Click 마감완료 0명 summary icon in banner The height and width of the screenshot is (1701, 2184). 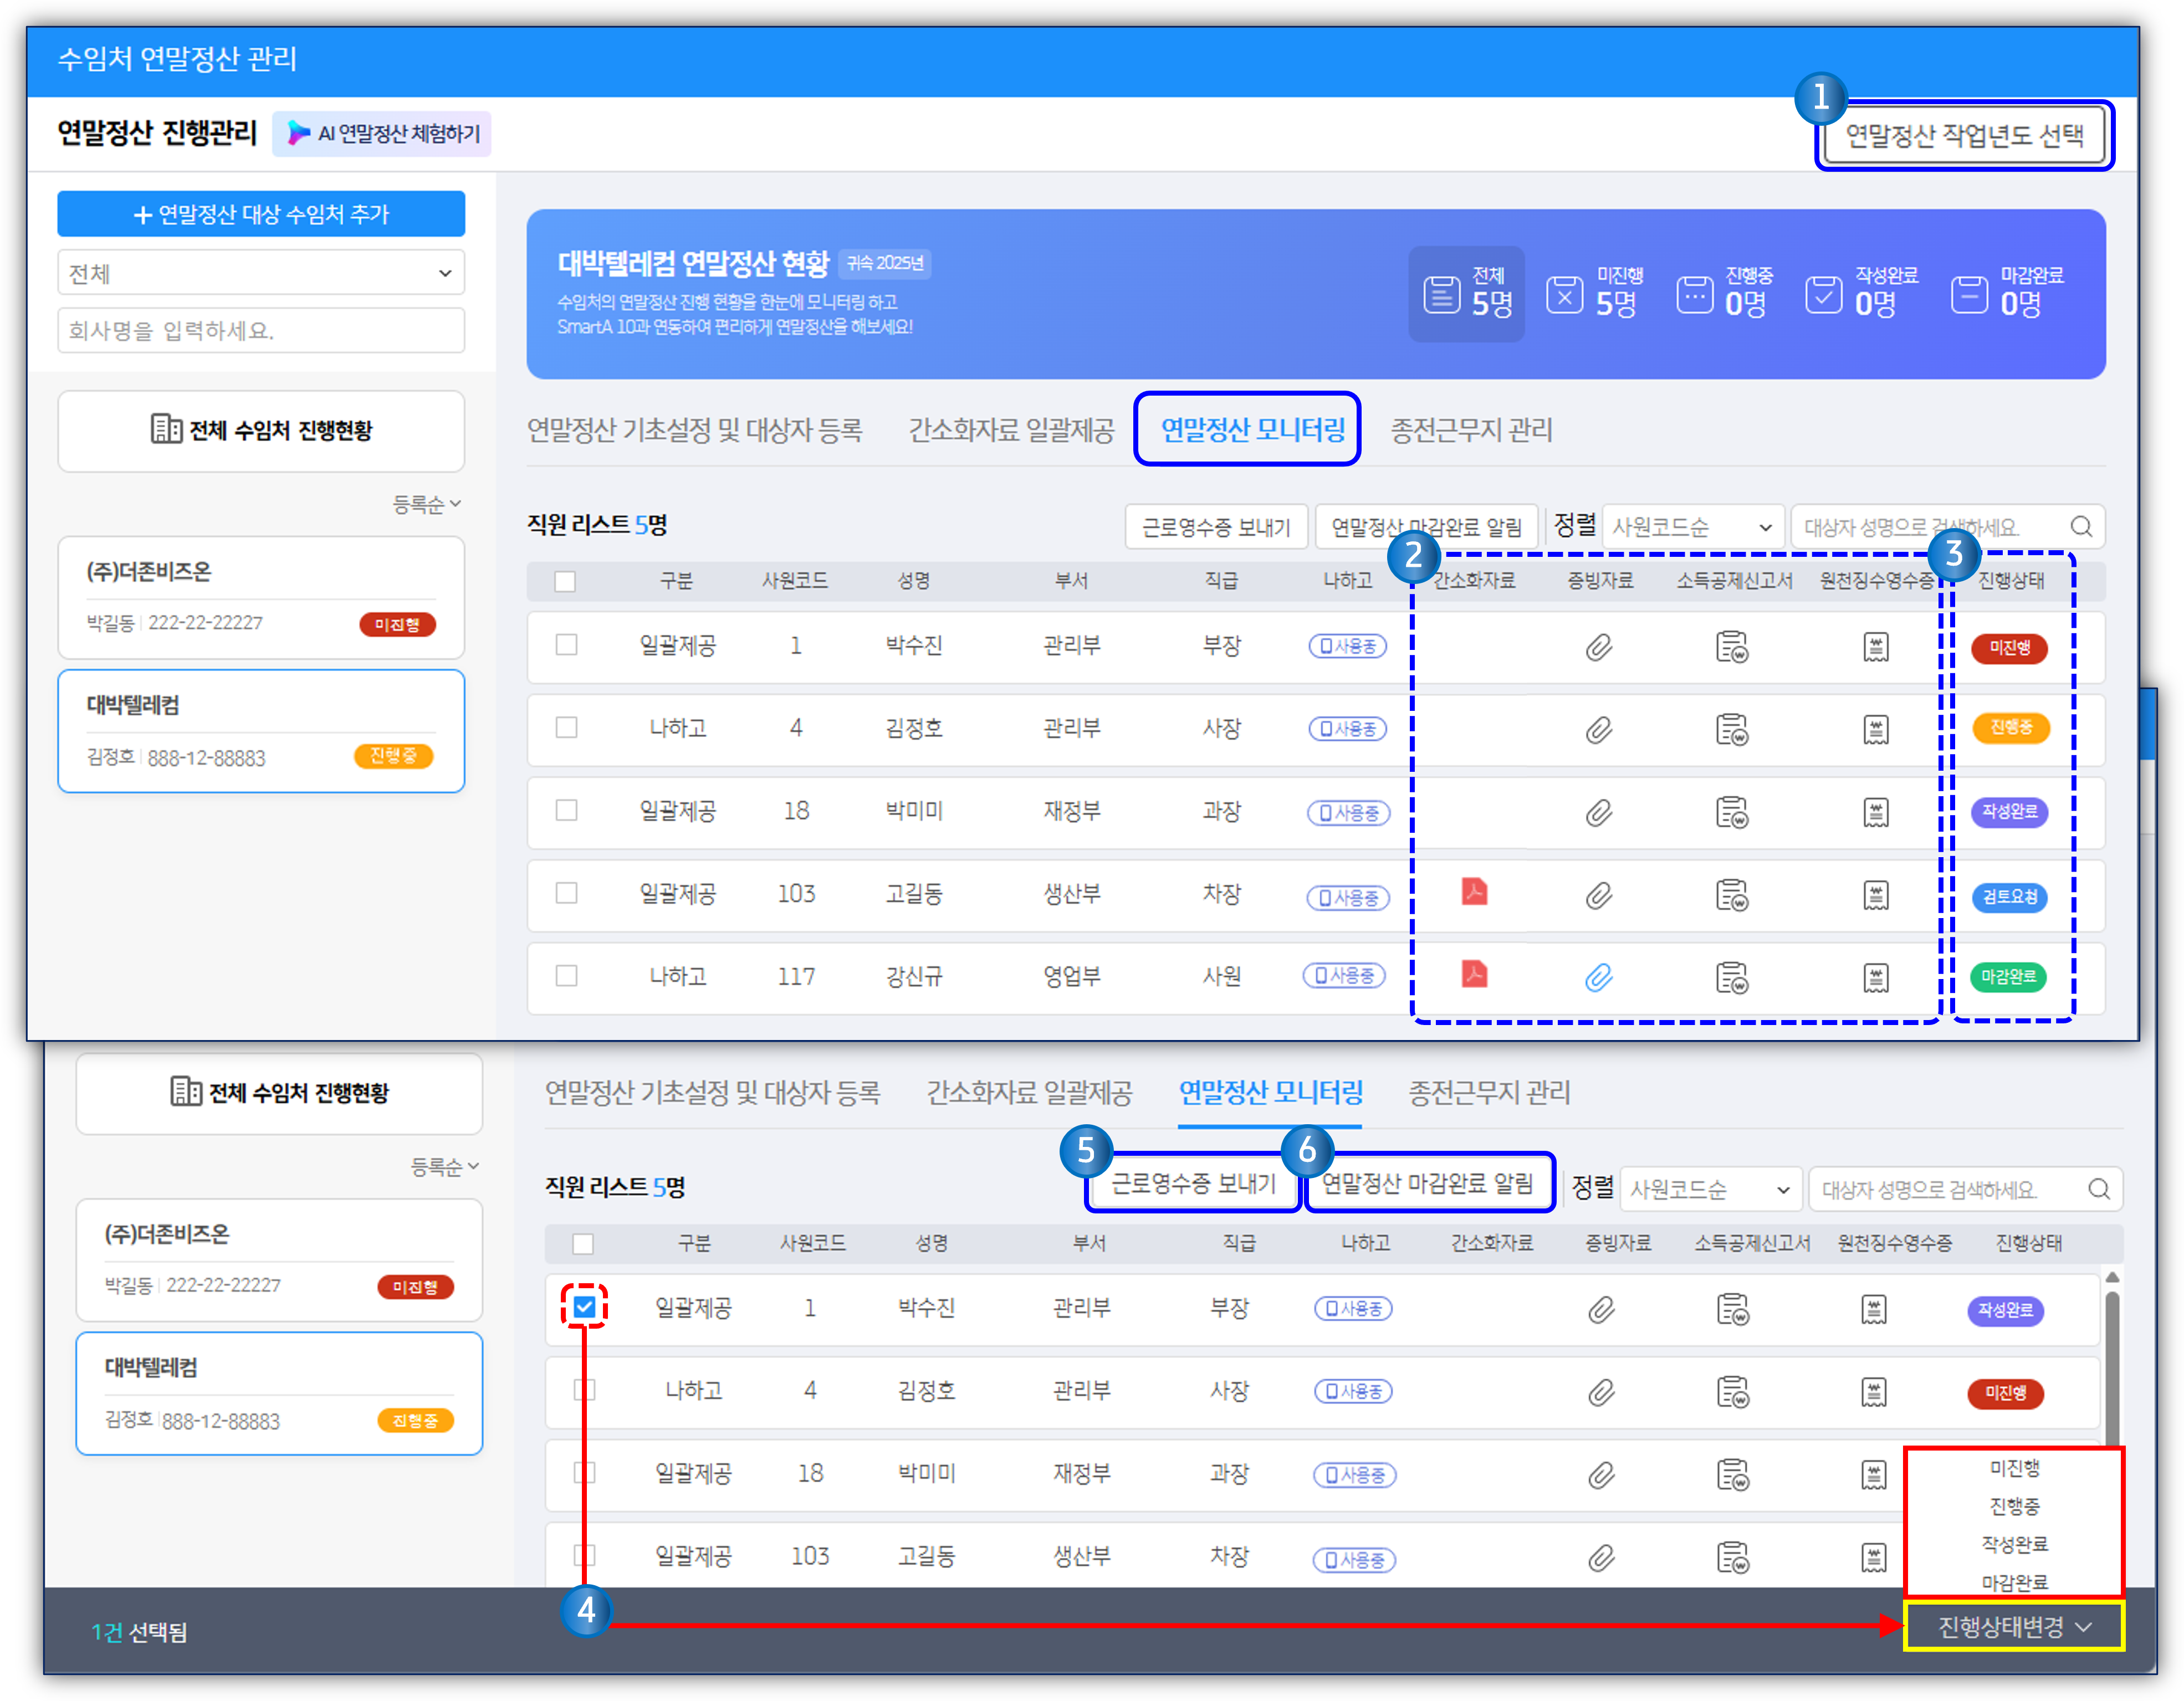coord(1969,295)
